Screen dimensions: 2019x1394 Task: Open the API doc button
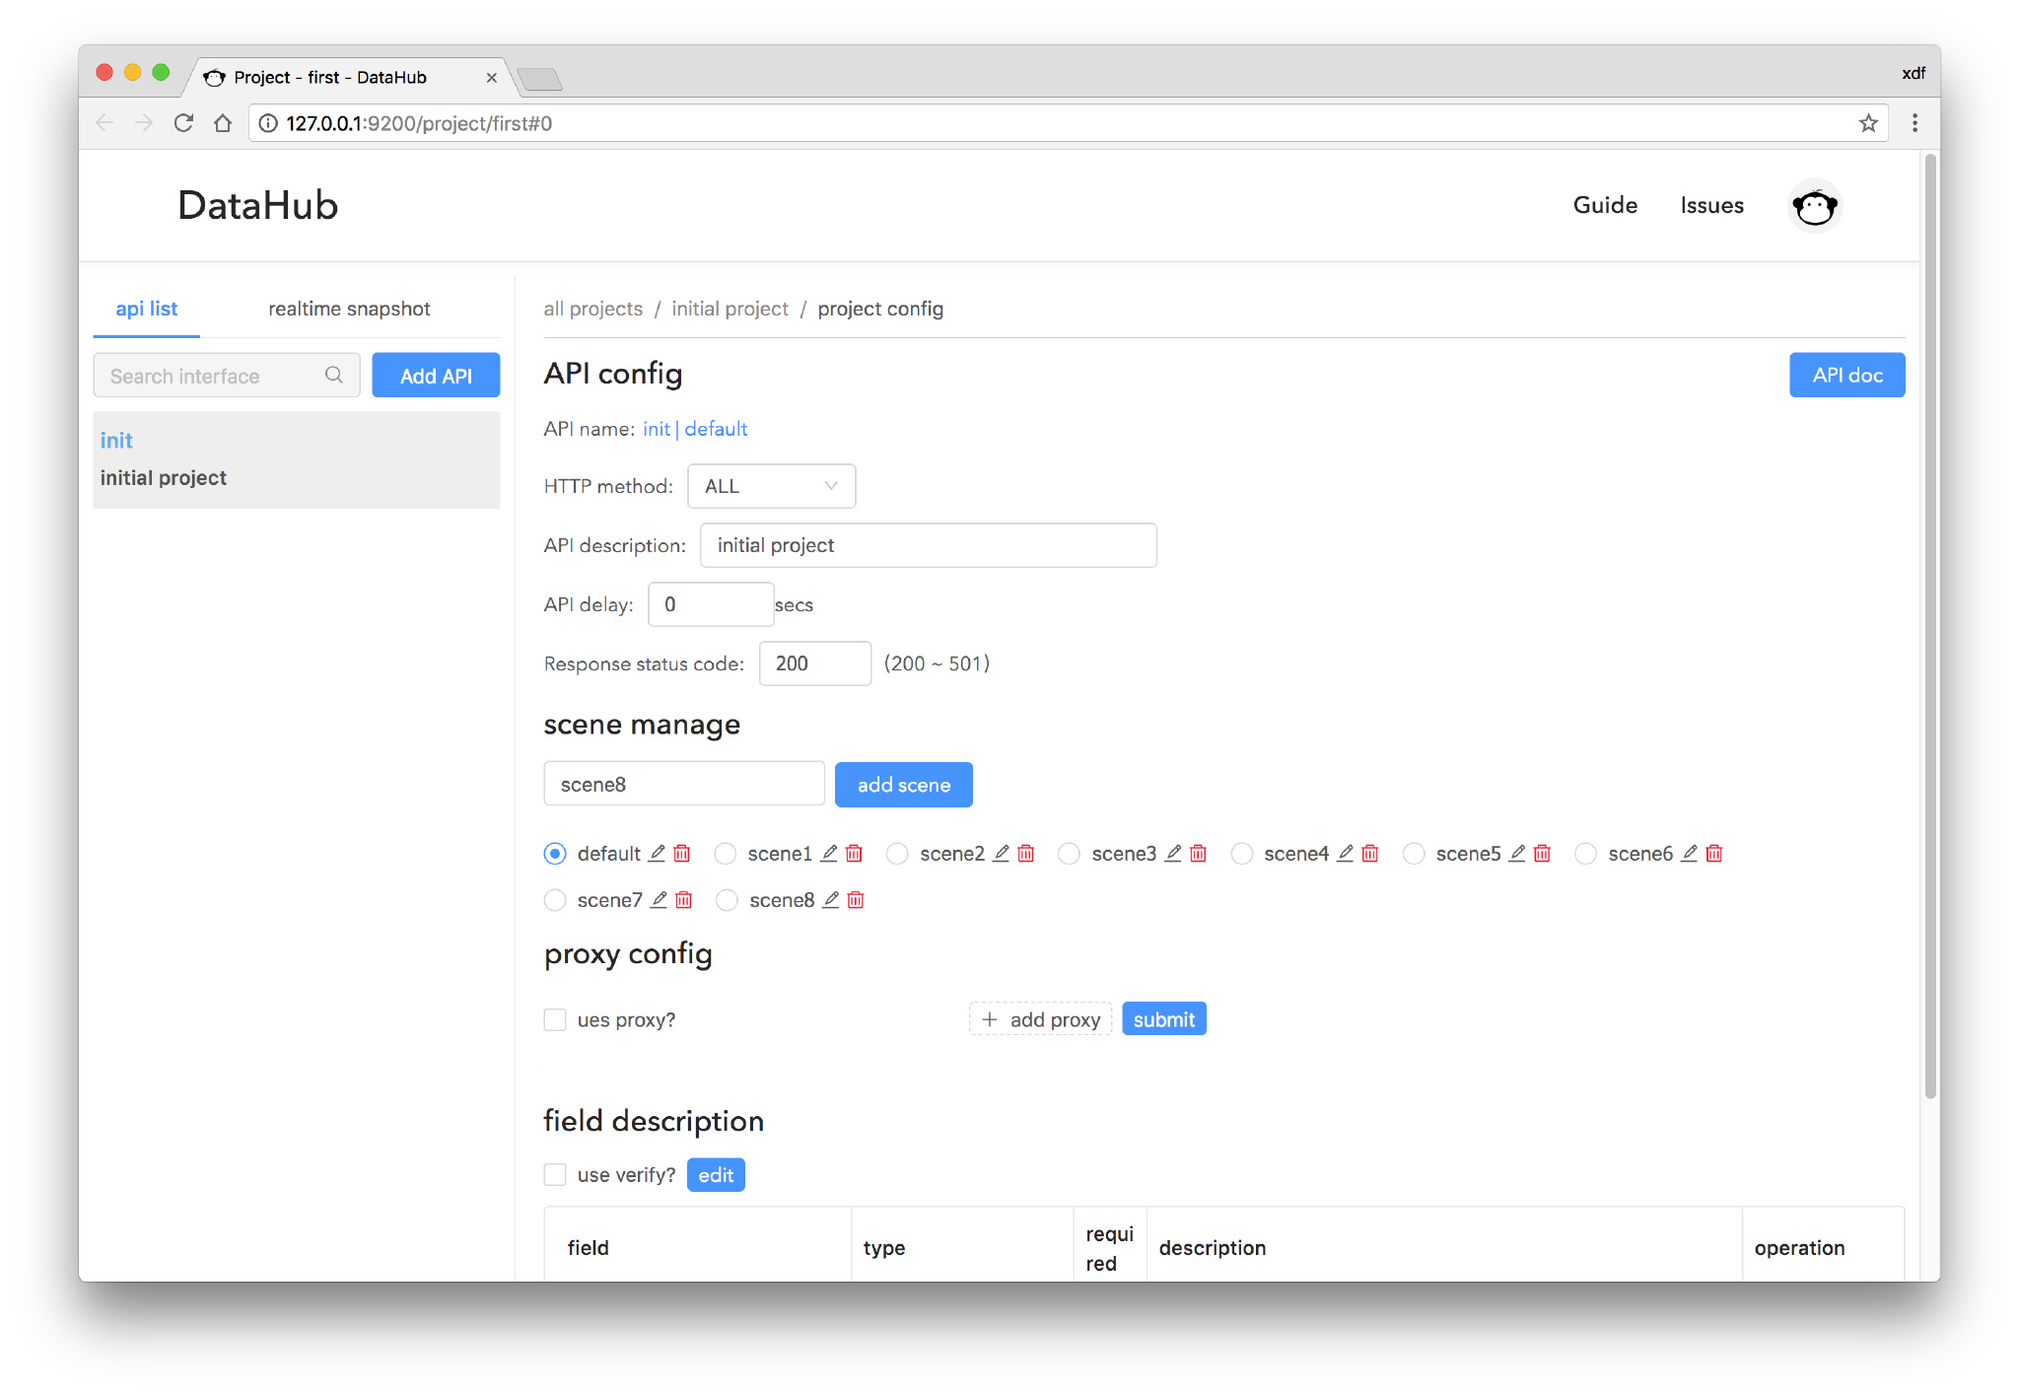[x=1846, y=375]
